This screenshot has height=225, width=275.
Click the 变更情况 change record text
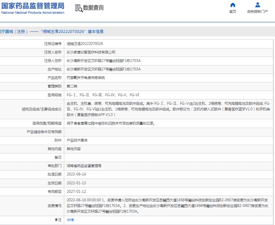(x=167, y=206)
